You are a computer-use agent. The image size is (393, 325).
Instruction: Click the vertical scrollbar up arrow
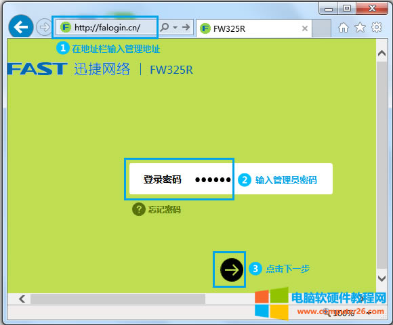click(381, 53)
